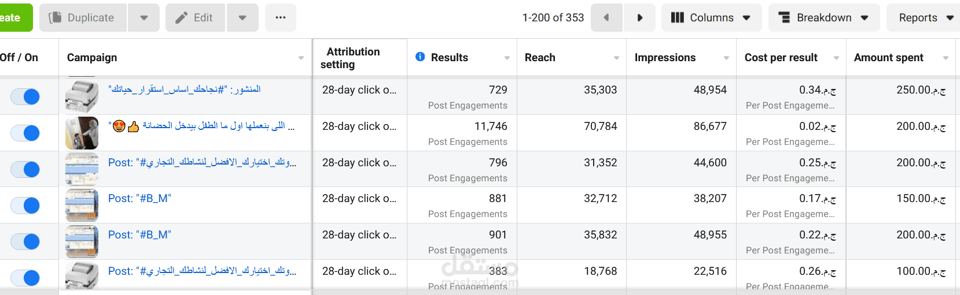This screenshot has height=295, width=960.
Task: Open the Cost per result column header
Action: coord(781,58)
